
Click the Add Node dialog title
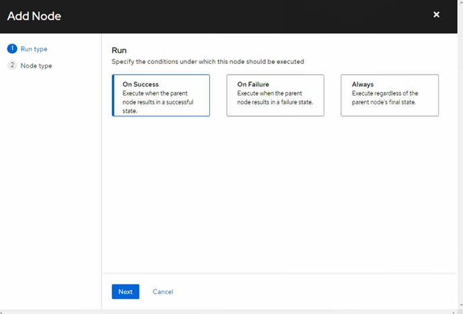pos(34,15)
